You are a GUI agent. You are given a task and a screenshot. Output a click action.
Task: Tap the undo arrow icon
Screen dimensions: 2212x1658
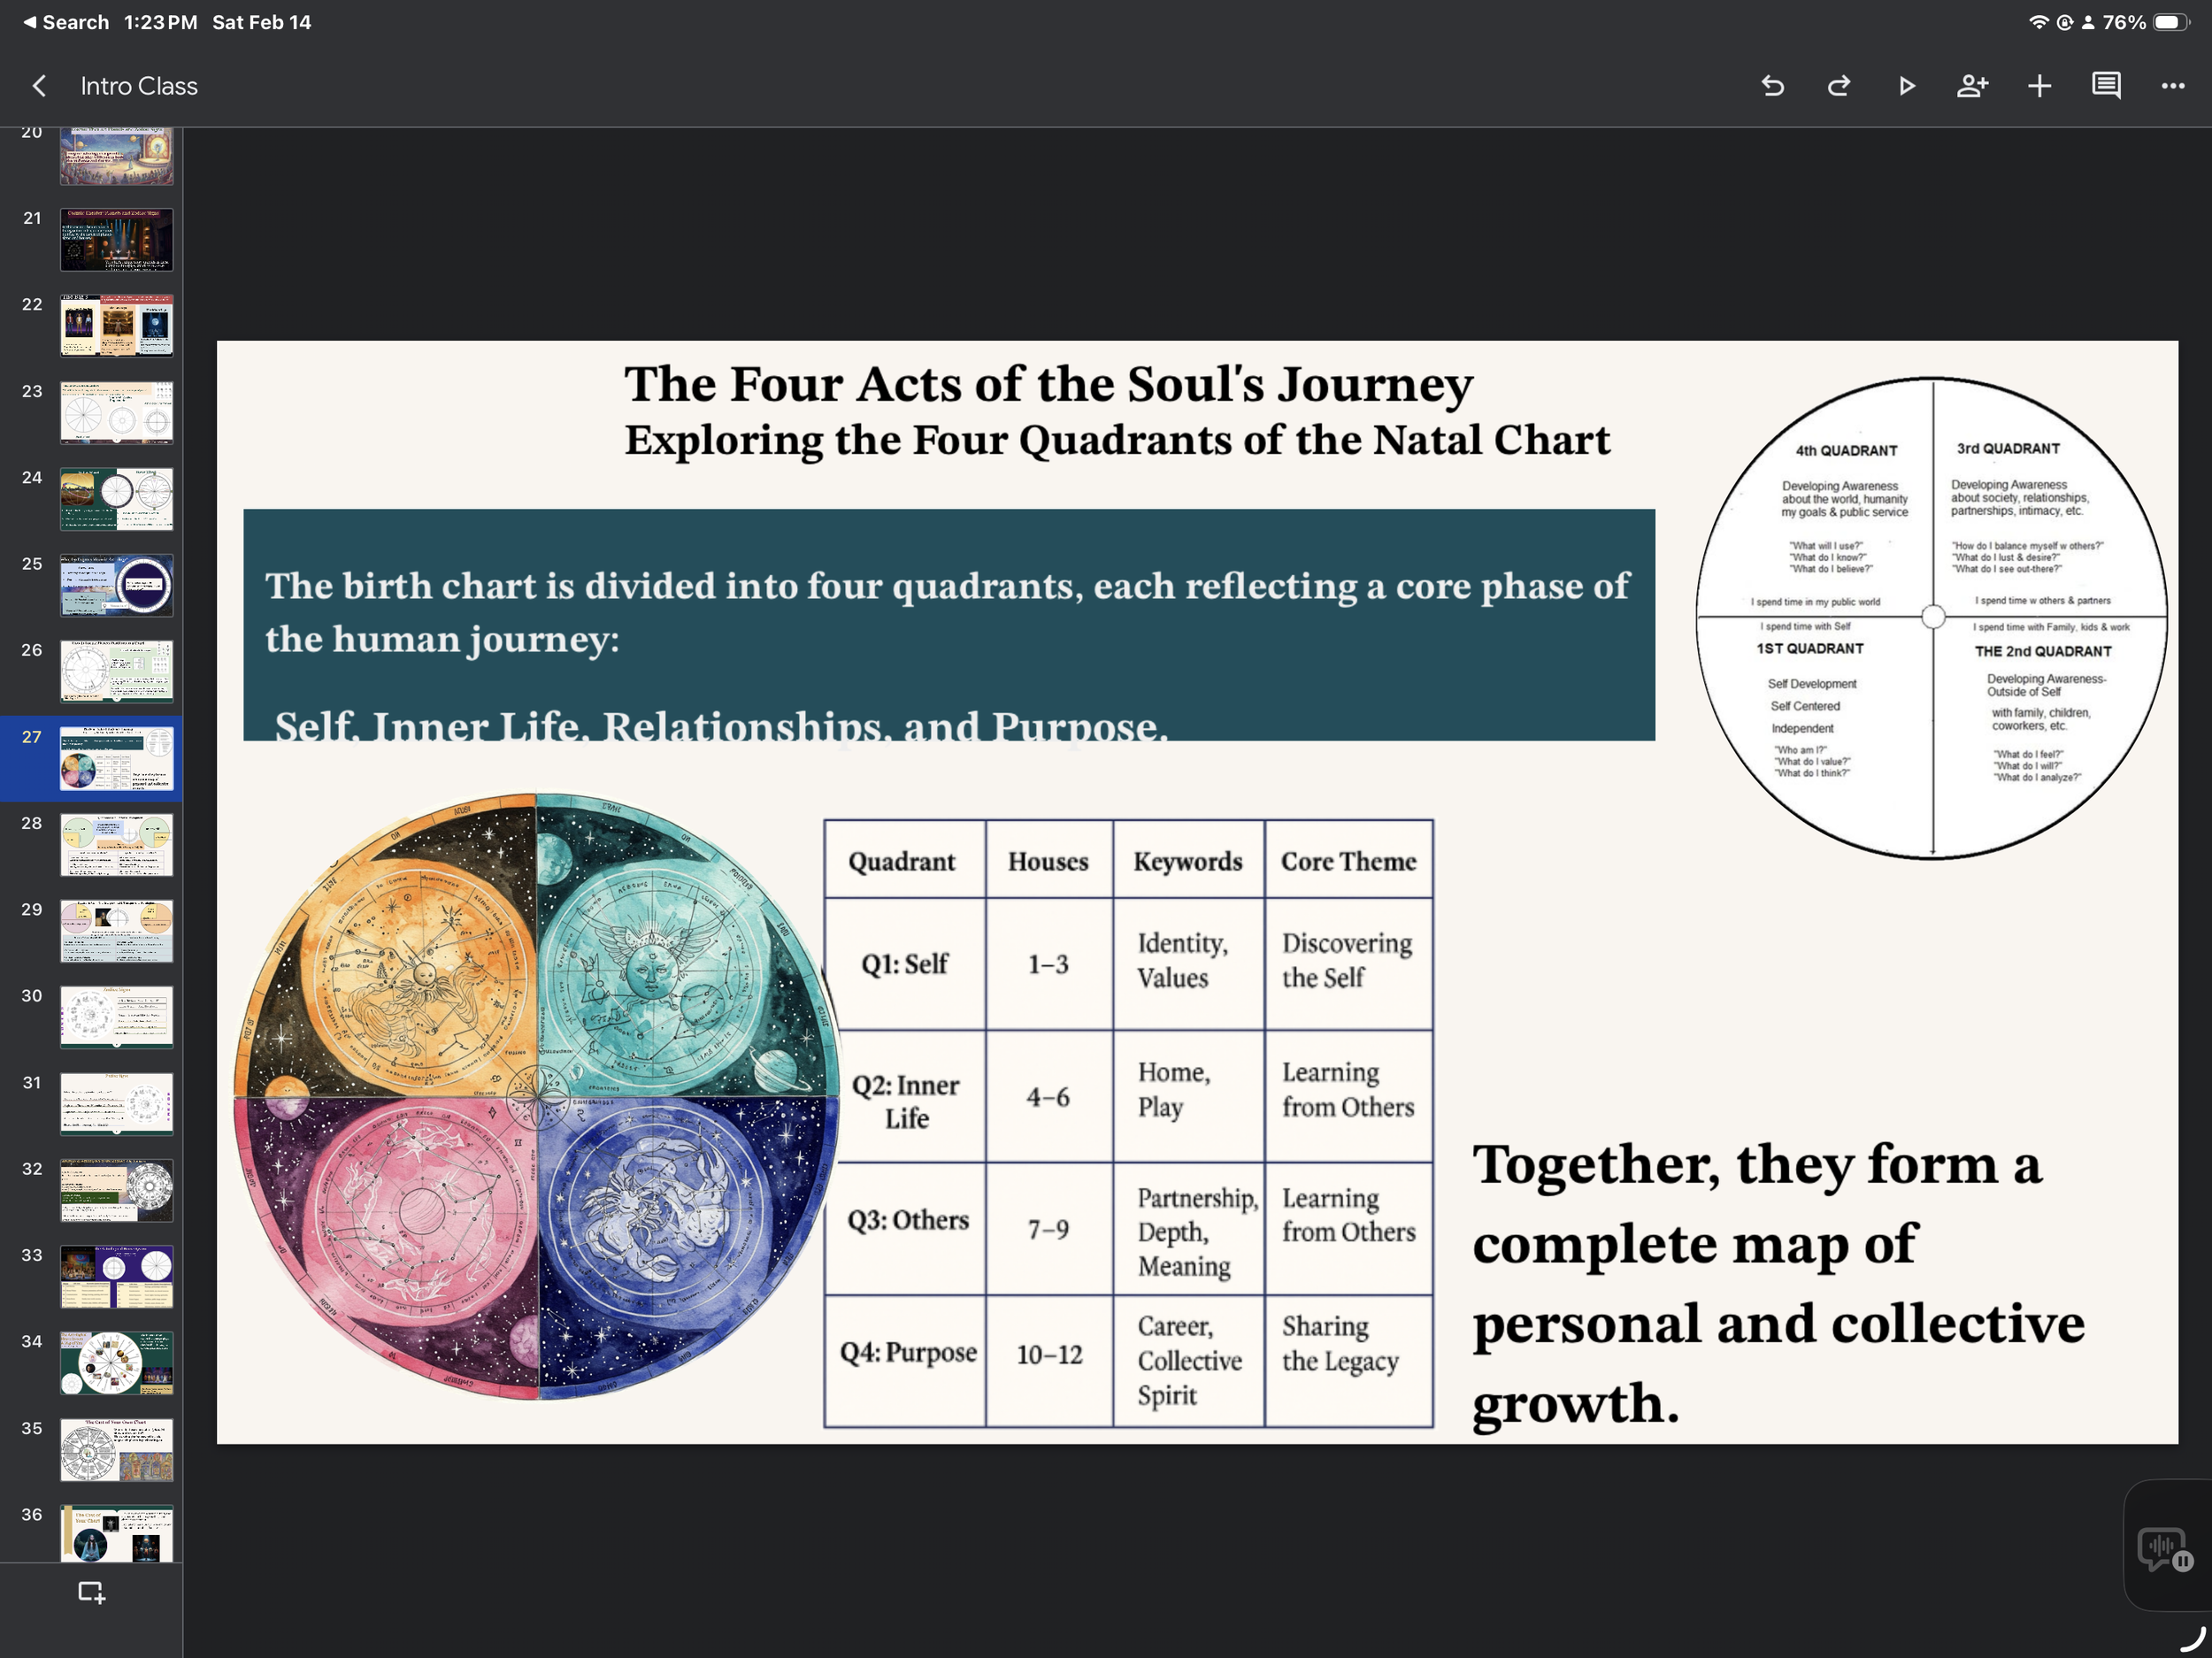(1772, 86)
